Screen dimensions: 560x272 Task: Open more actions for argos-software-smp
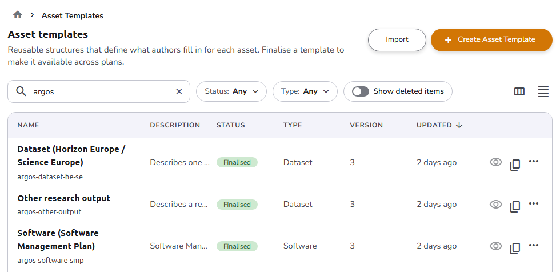(x=534, y=245)
